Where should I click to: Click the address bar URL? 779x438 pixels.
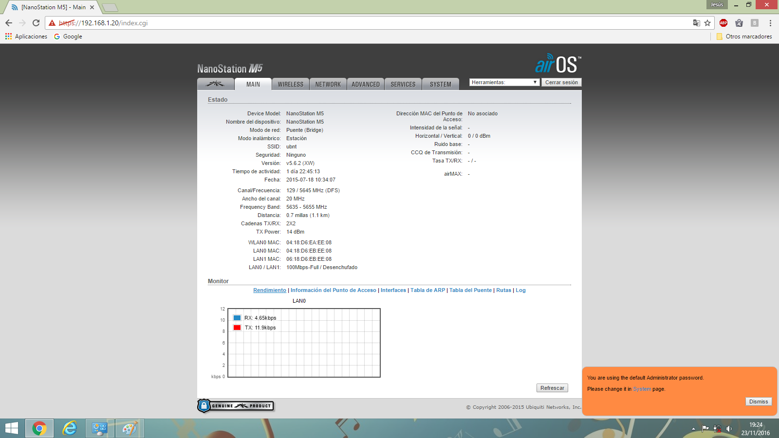pyautogui.click(x=103, y=23)
